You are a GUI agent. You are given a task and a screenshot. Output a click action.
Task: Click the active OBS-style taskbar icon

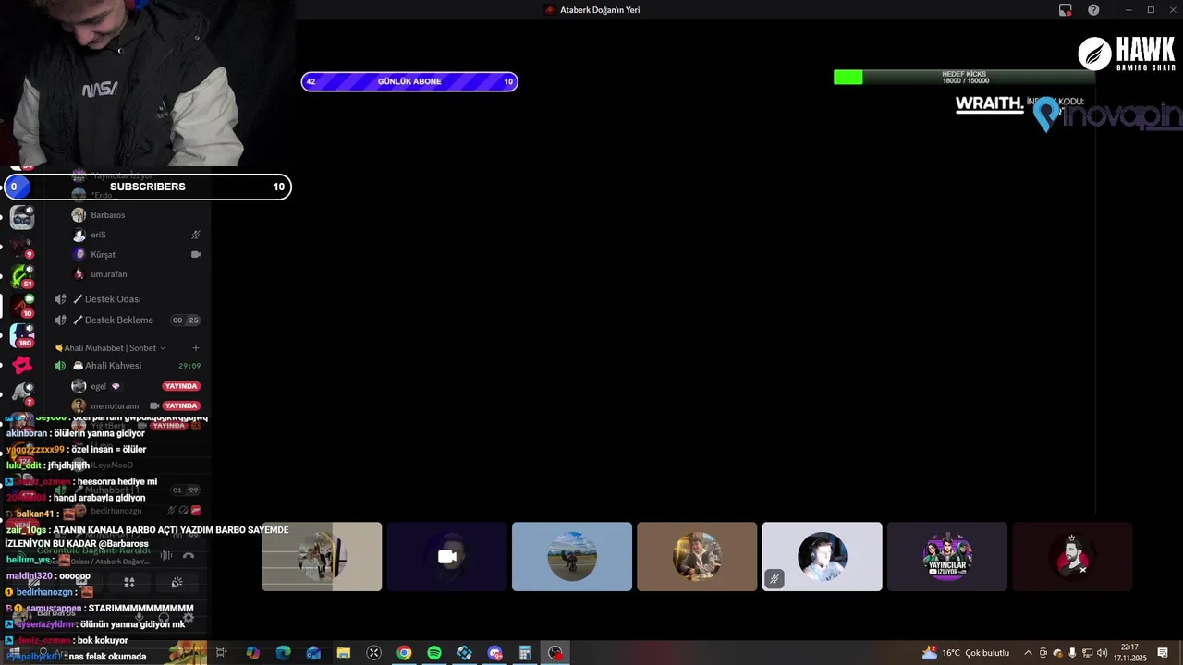555,653
